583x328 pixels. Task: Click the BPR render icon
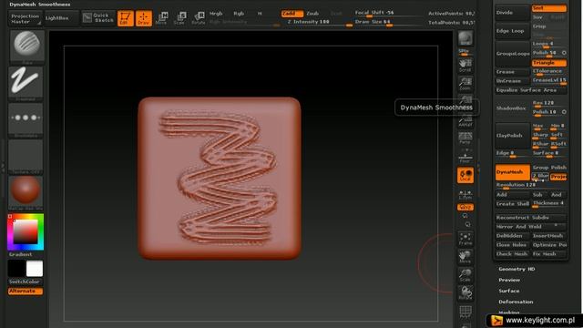click(x=465, y=38)
